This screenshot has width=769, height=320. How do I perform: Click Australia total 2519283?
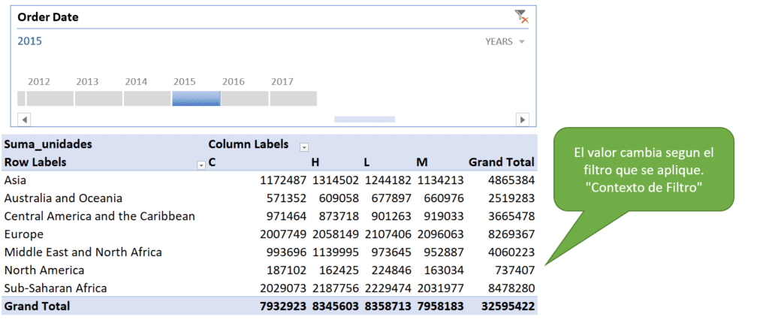coord(511,198)
